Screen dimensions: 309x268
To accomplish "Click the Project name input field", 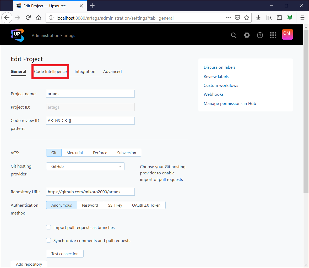I will (90, 94).
